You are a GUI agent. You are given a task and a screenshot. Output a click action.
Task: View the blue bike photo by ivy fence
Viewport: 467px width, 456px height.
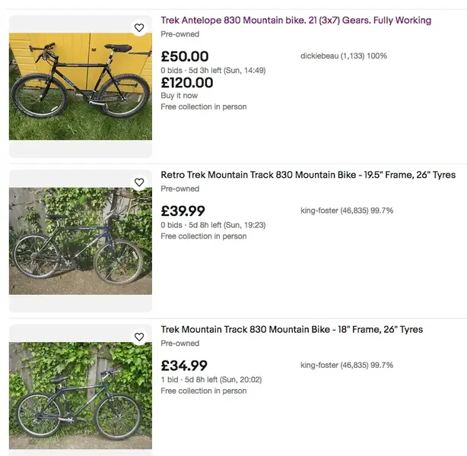coord(81,241)
